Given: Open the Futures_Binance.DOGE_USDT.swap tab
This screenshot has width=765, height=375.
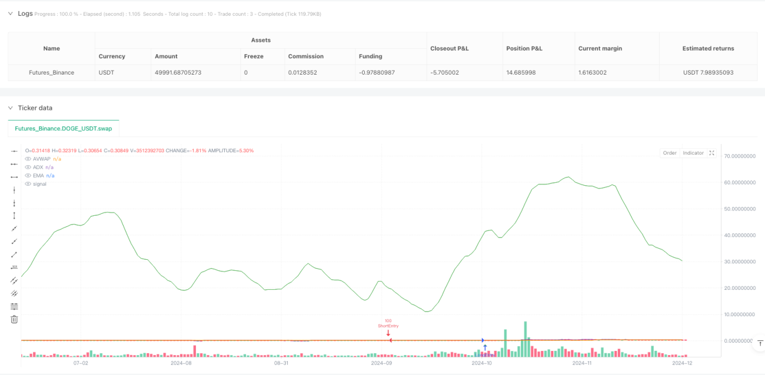Looking at the screenshot, I should point(64,128).
